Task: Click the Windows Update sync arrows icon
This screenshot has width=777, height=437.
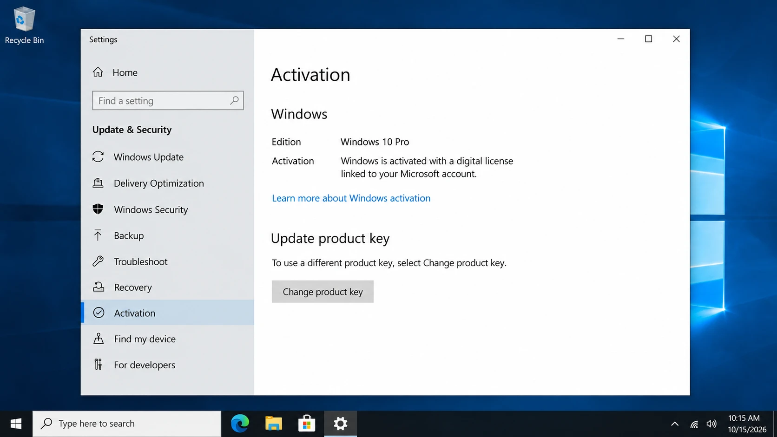Action: [x=98, y=157]
